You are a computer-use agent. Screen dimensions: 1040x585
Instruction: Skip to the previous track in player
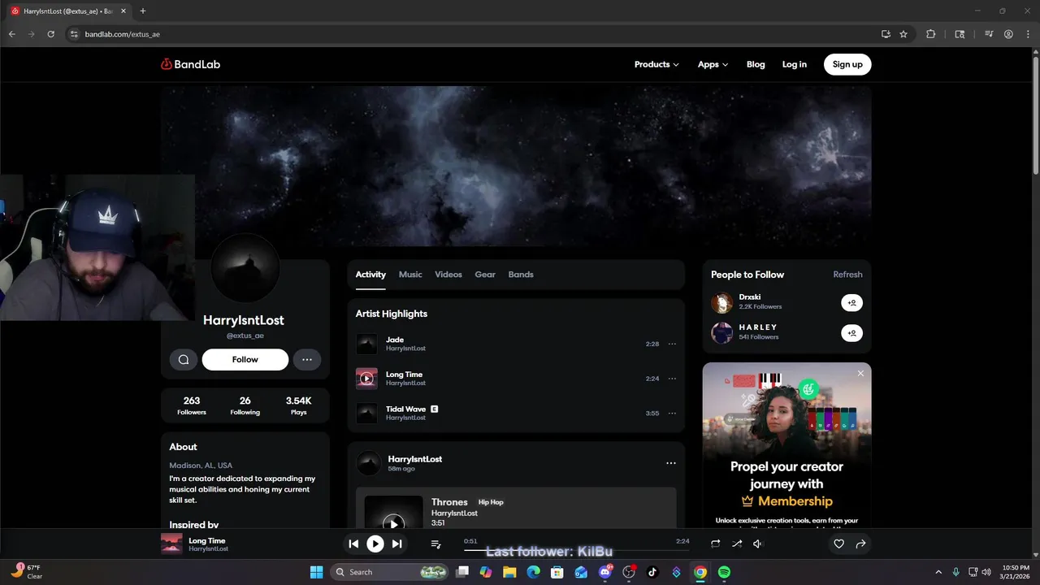[x=353, y=544]
